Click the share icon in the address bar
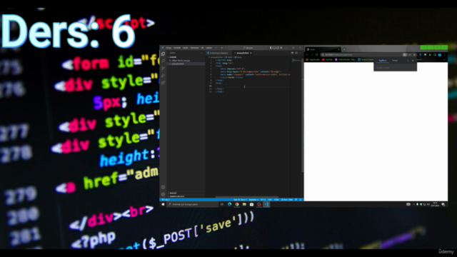Screen dimensions: 457x257 point(409,55)
